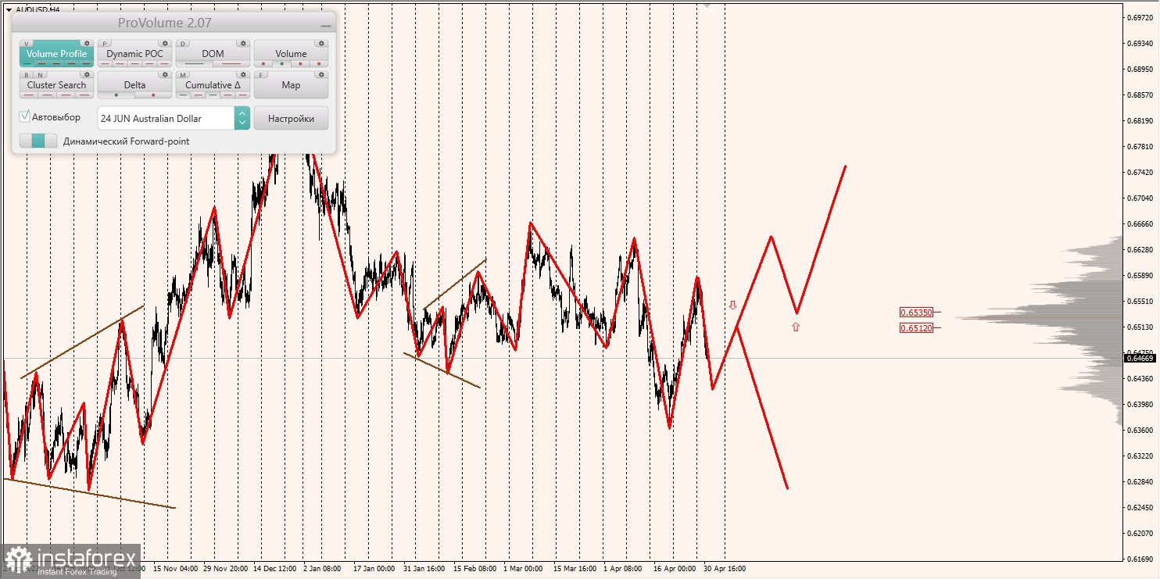Enable the Cluster Search module
Viewport: 1160px width, 579px height.
point(56,84)
